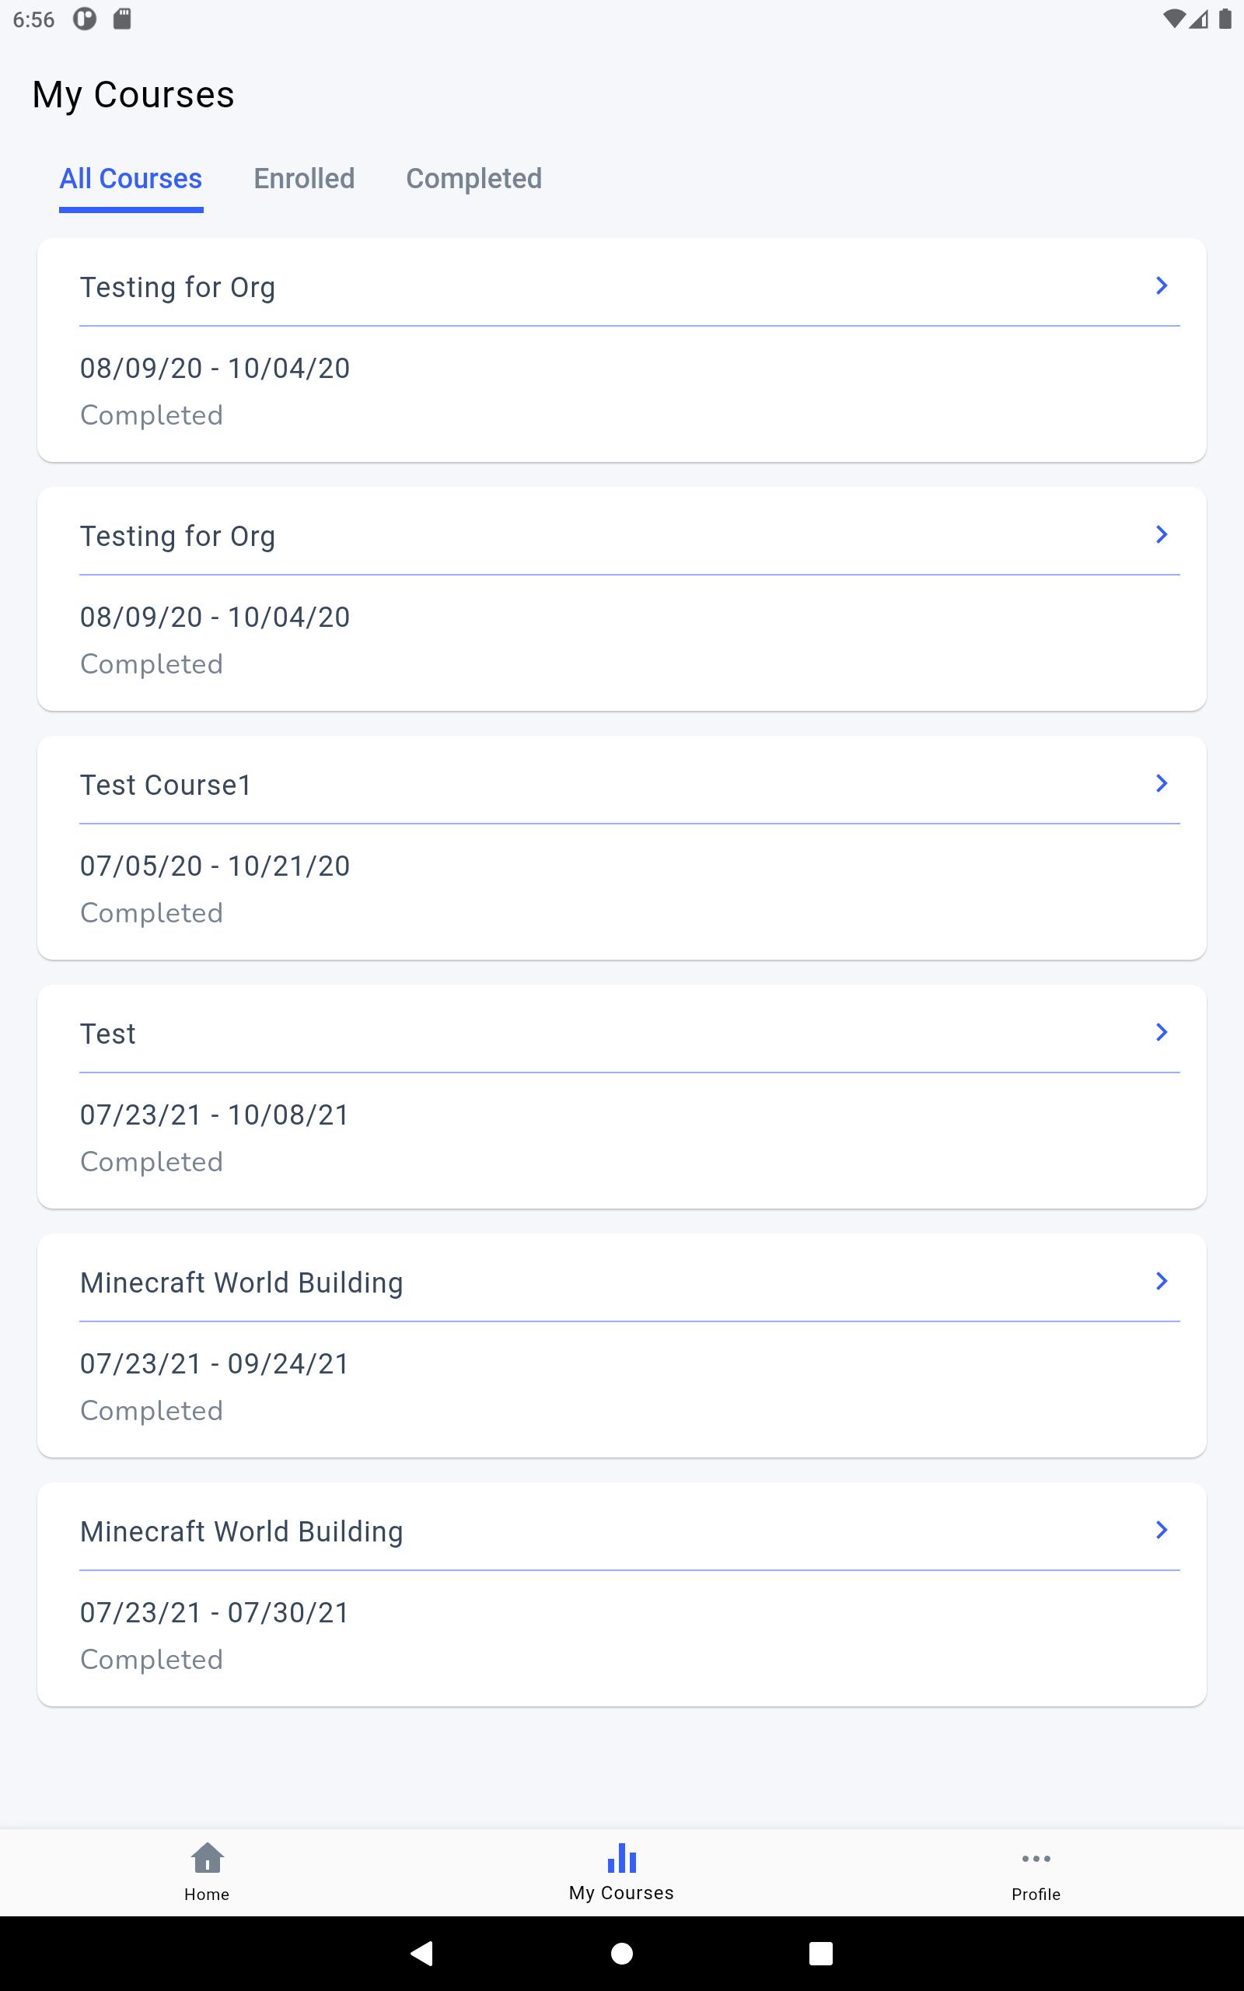This screenshot has height=1991, width=1244.
Task: Tap the 07/05/20 - 10/21/20 date range
Action: pyautogui.click(x=215, y=866)
